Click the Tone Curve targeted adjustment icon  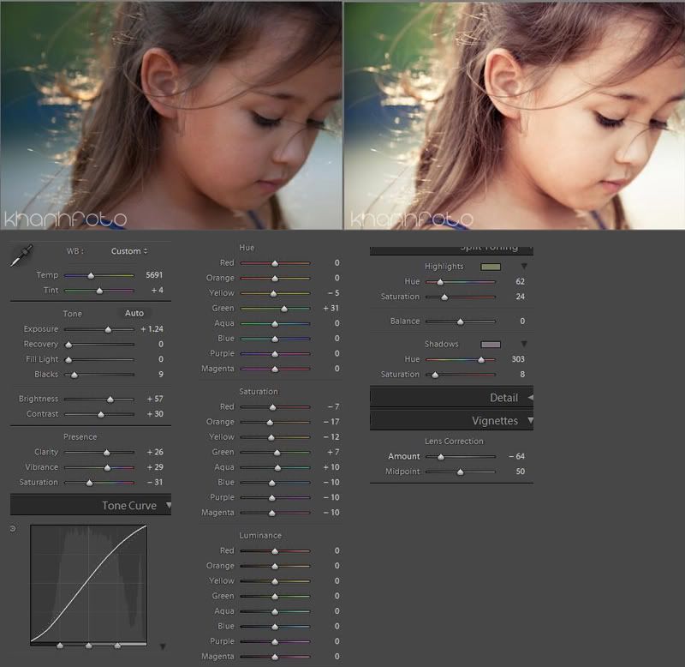click(x=13, y=528)
